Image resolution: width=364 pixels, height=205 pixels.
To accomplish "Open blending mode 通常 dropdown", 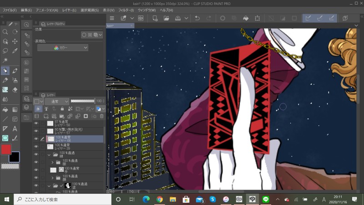I will (x=57, y=101).
